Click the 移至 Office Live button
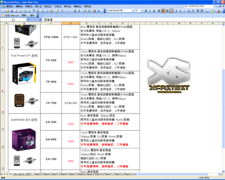Screen dimensions: 225x180 click(11, 15)
